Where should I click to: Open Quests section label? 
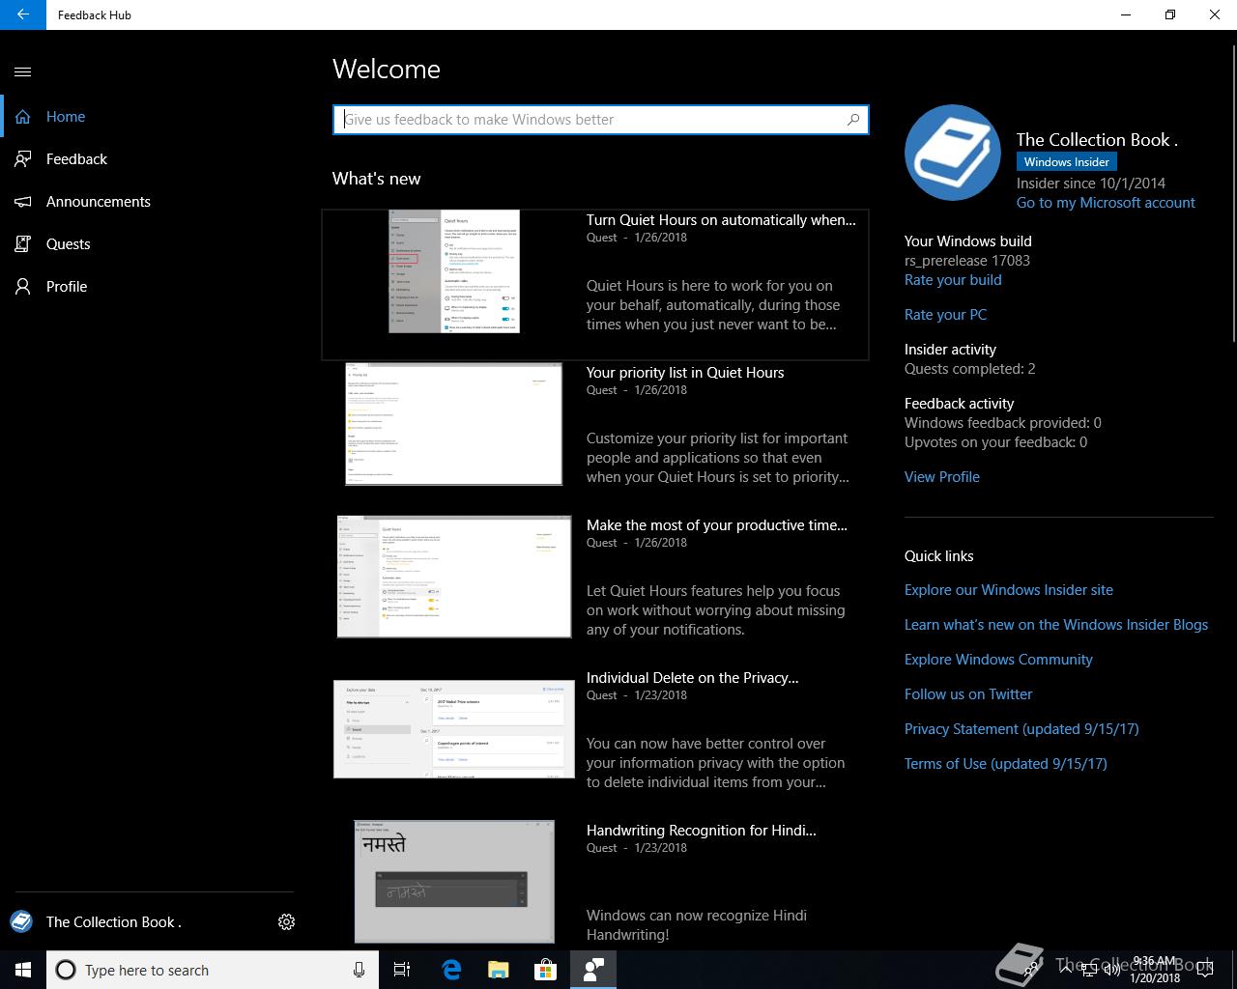pos(68,244)
